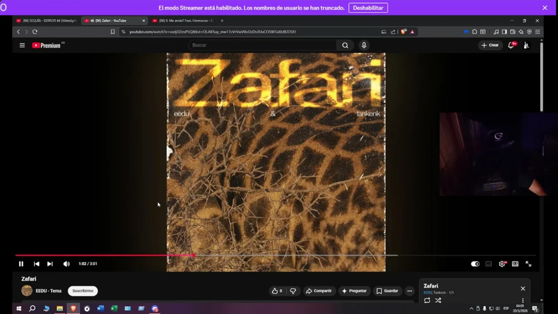Toggle the browser sidebar panel
Image resolution: width=558 pixels, height=314 pixels.
pyautogui.click(x=504, y=32)
